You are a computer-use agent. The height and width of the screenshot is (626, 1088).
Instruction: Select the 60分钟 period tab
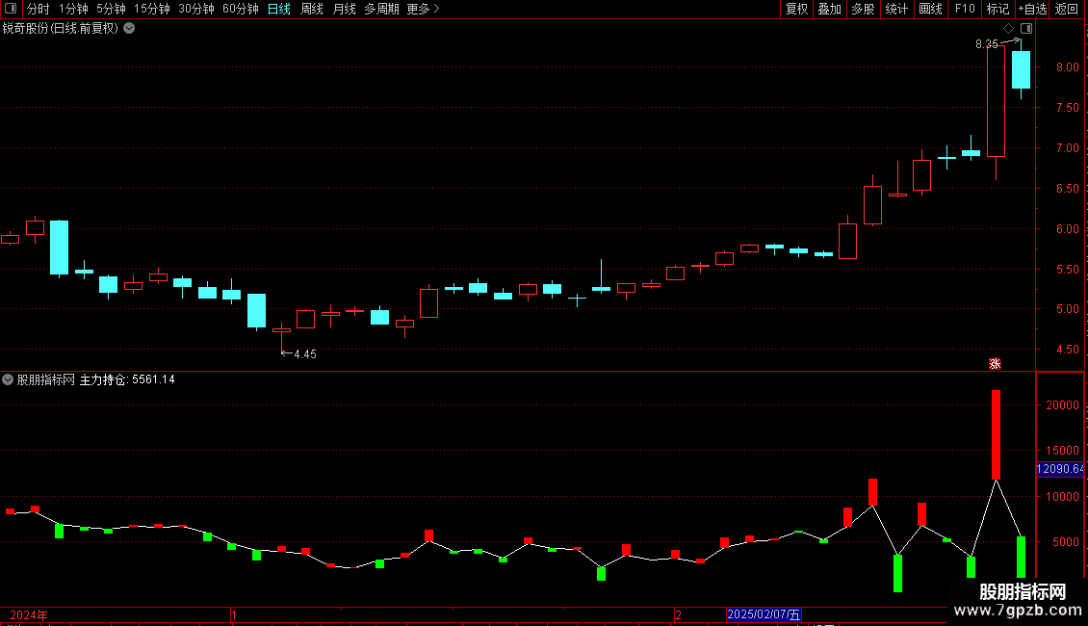pos(241,9)
